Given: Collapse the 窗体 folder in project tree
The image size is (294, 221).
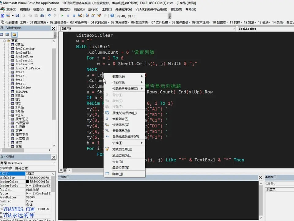Looking at the screenshot, I should 4,41.
